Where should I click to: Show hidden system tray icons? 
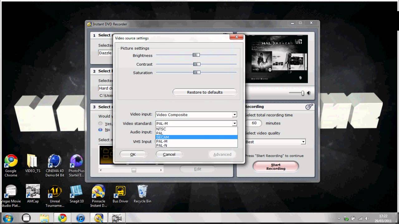tap(339, 218)
